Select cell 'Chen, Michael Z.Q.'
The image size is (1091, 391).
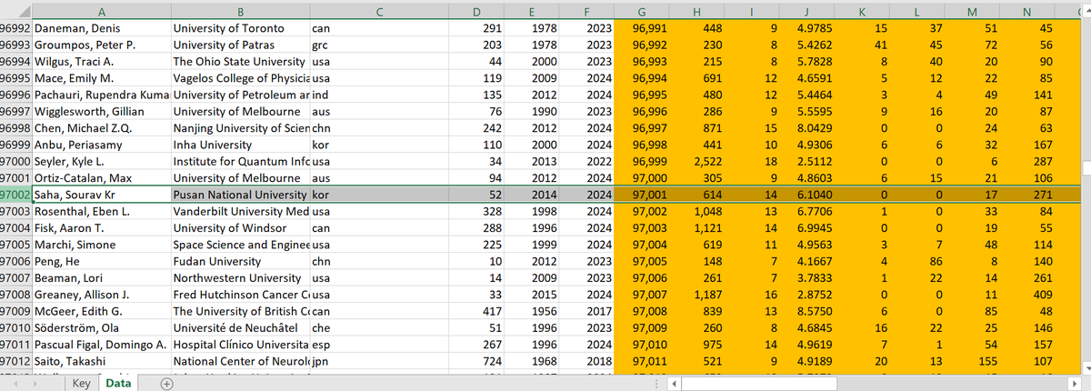100,128
